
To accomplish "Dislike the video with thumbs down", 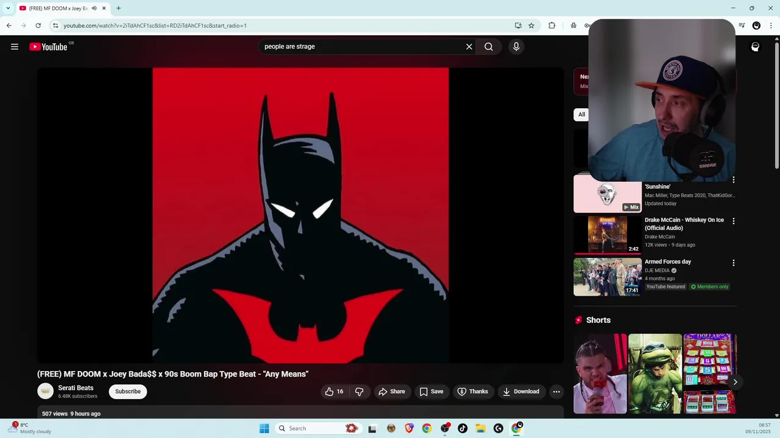I will pos(359,392).
